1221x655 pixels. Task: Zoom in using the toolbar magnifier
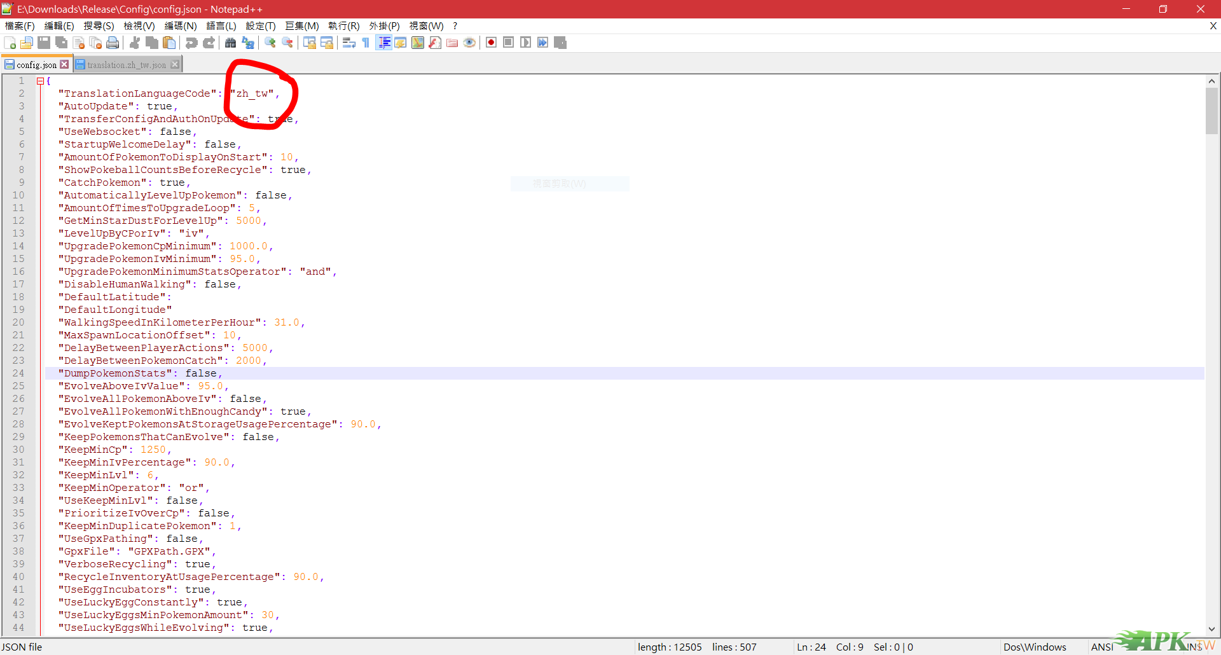(x=270, y=43)
